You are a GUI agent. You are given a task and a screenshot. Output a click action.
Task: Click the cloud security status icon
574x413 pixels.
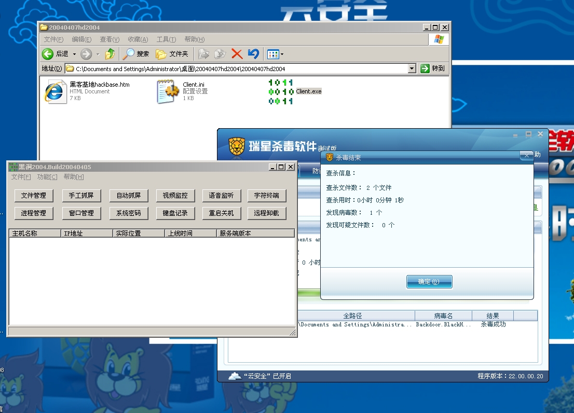pyautogui.click(x=235, y=376)
